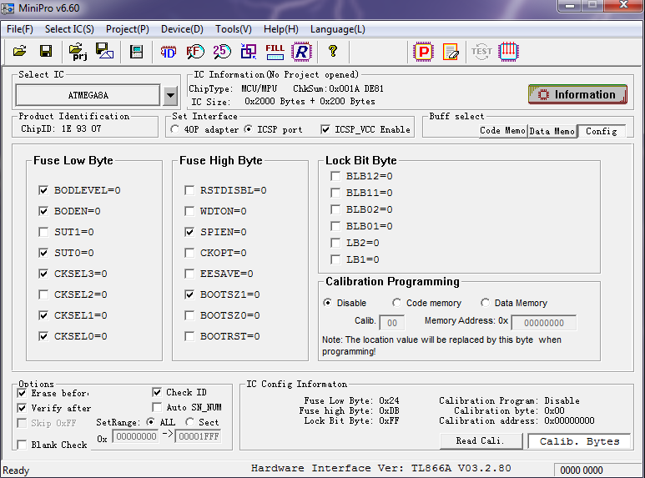Switch to the Data Memo tab
The image size is (645, 478).
(552, 131)
